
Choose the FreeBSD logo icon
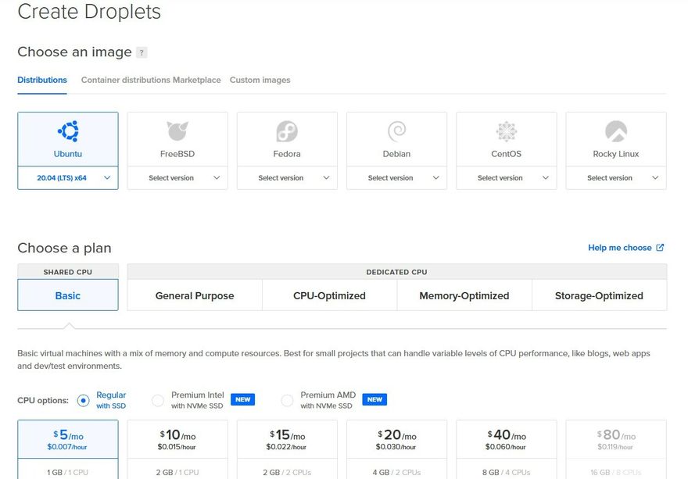pos(177,130)
